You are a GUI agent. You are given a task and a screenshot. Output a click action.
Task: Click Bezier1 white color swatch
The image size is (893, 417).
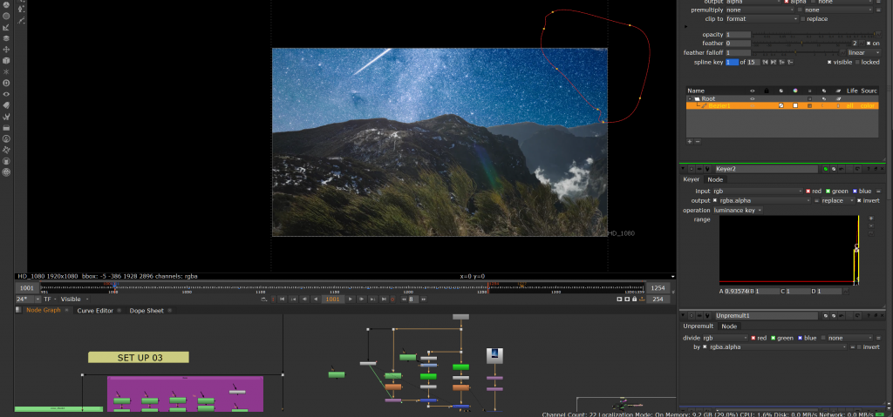pos(795,106)
